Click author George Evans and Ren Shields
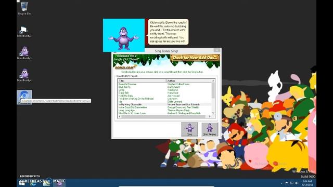Screen dimensions: 333x187 (x=183, y=108)
